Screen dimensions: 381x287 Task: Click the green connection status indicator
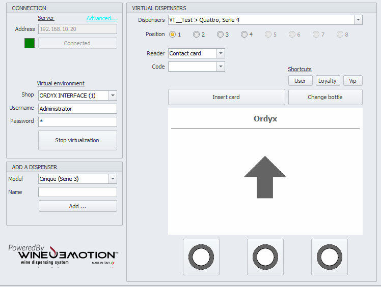pos(30,43)
